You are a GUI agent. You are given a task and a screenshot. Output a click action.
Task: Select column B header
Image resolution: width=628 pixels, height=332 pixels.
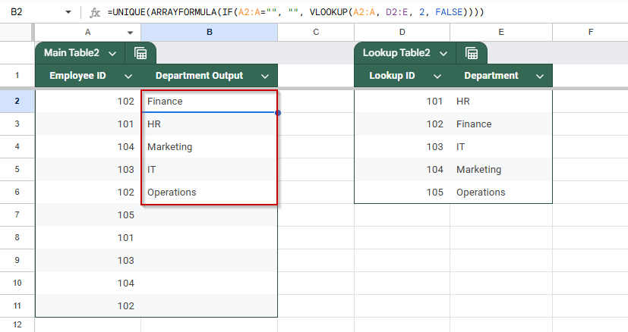[x=209, y=33]
